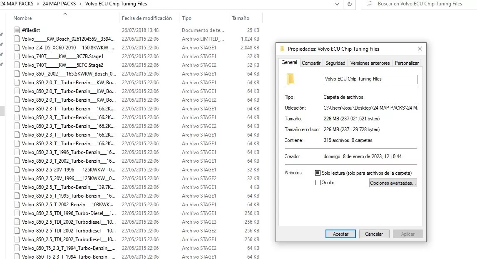477x259 pixels.
Task: Click the refresh icon in address bar
Action: tap(350, 4)
